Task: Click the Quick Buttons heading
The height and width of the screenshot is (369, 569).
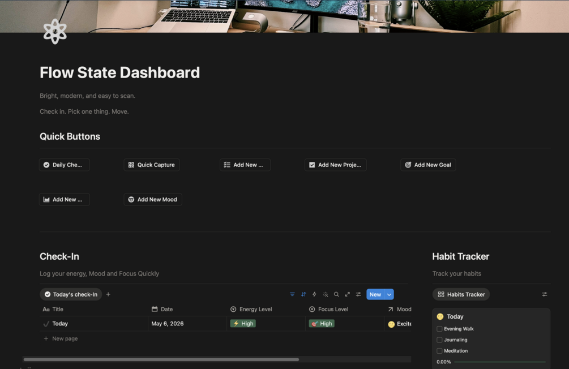Action: tap(70, 136)
